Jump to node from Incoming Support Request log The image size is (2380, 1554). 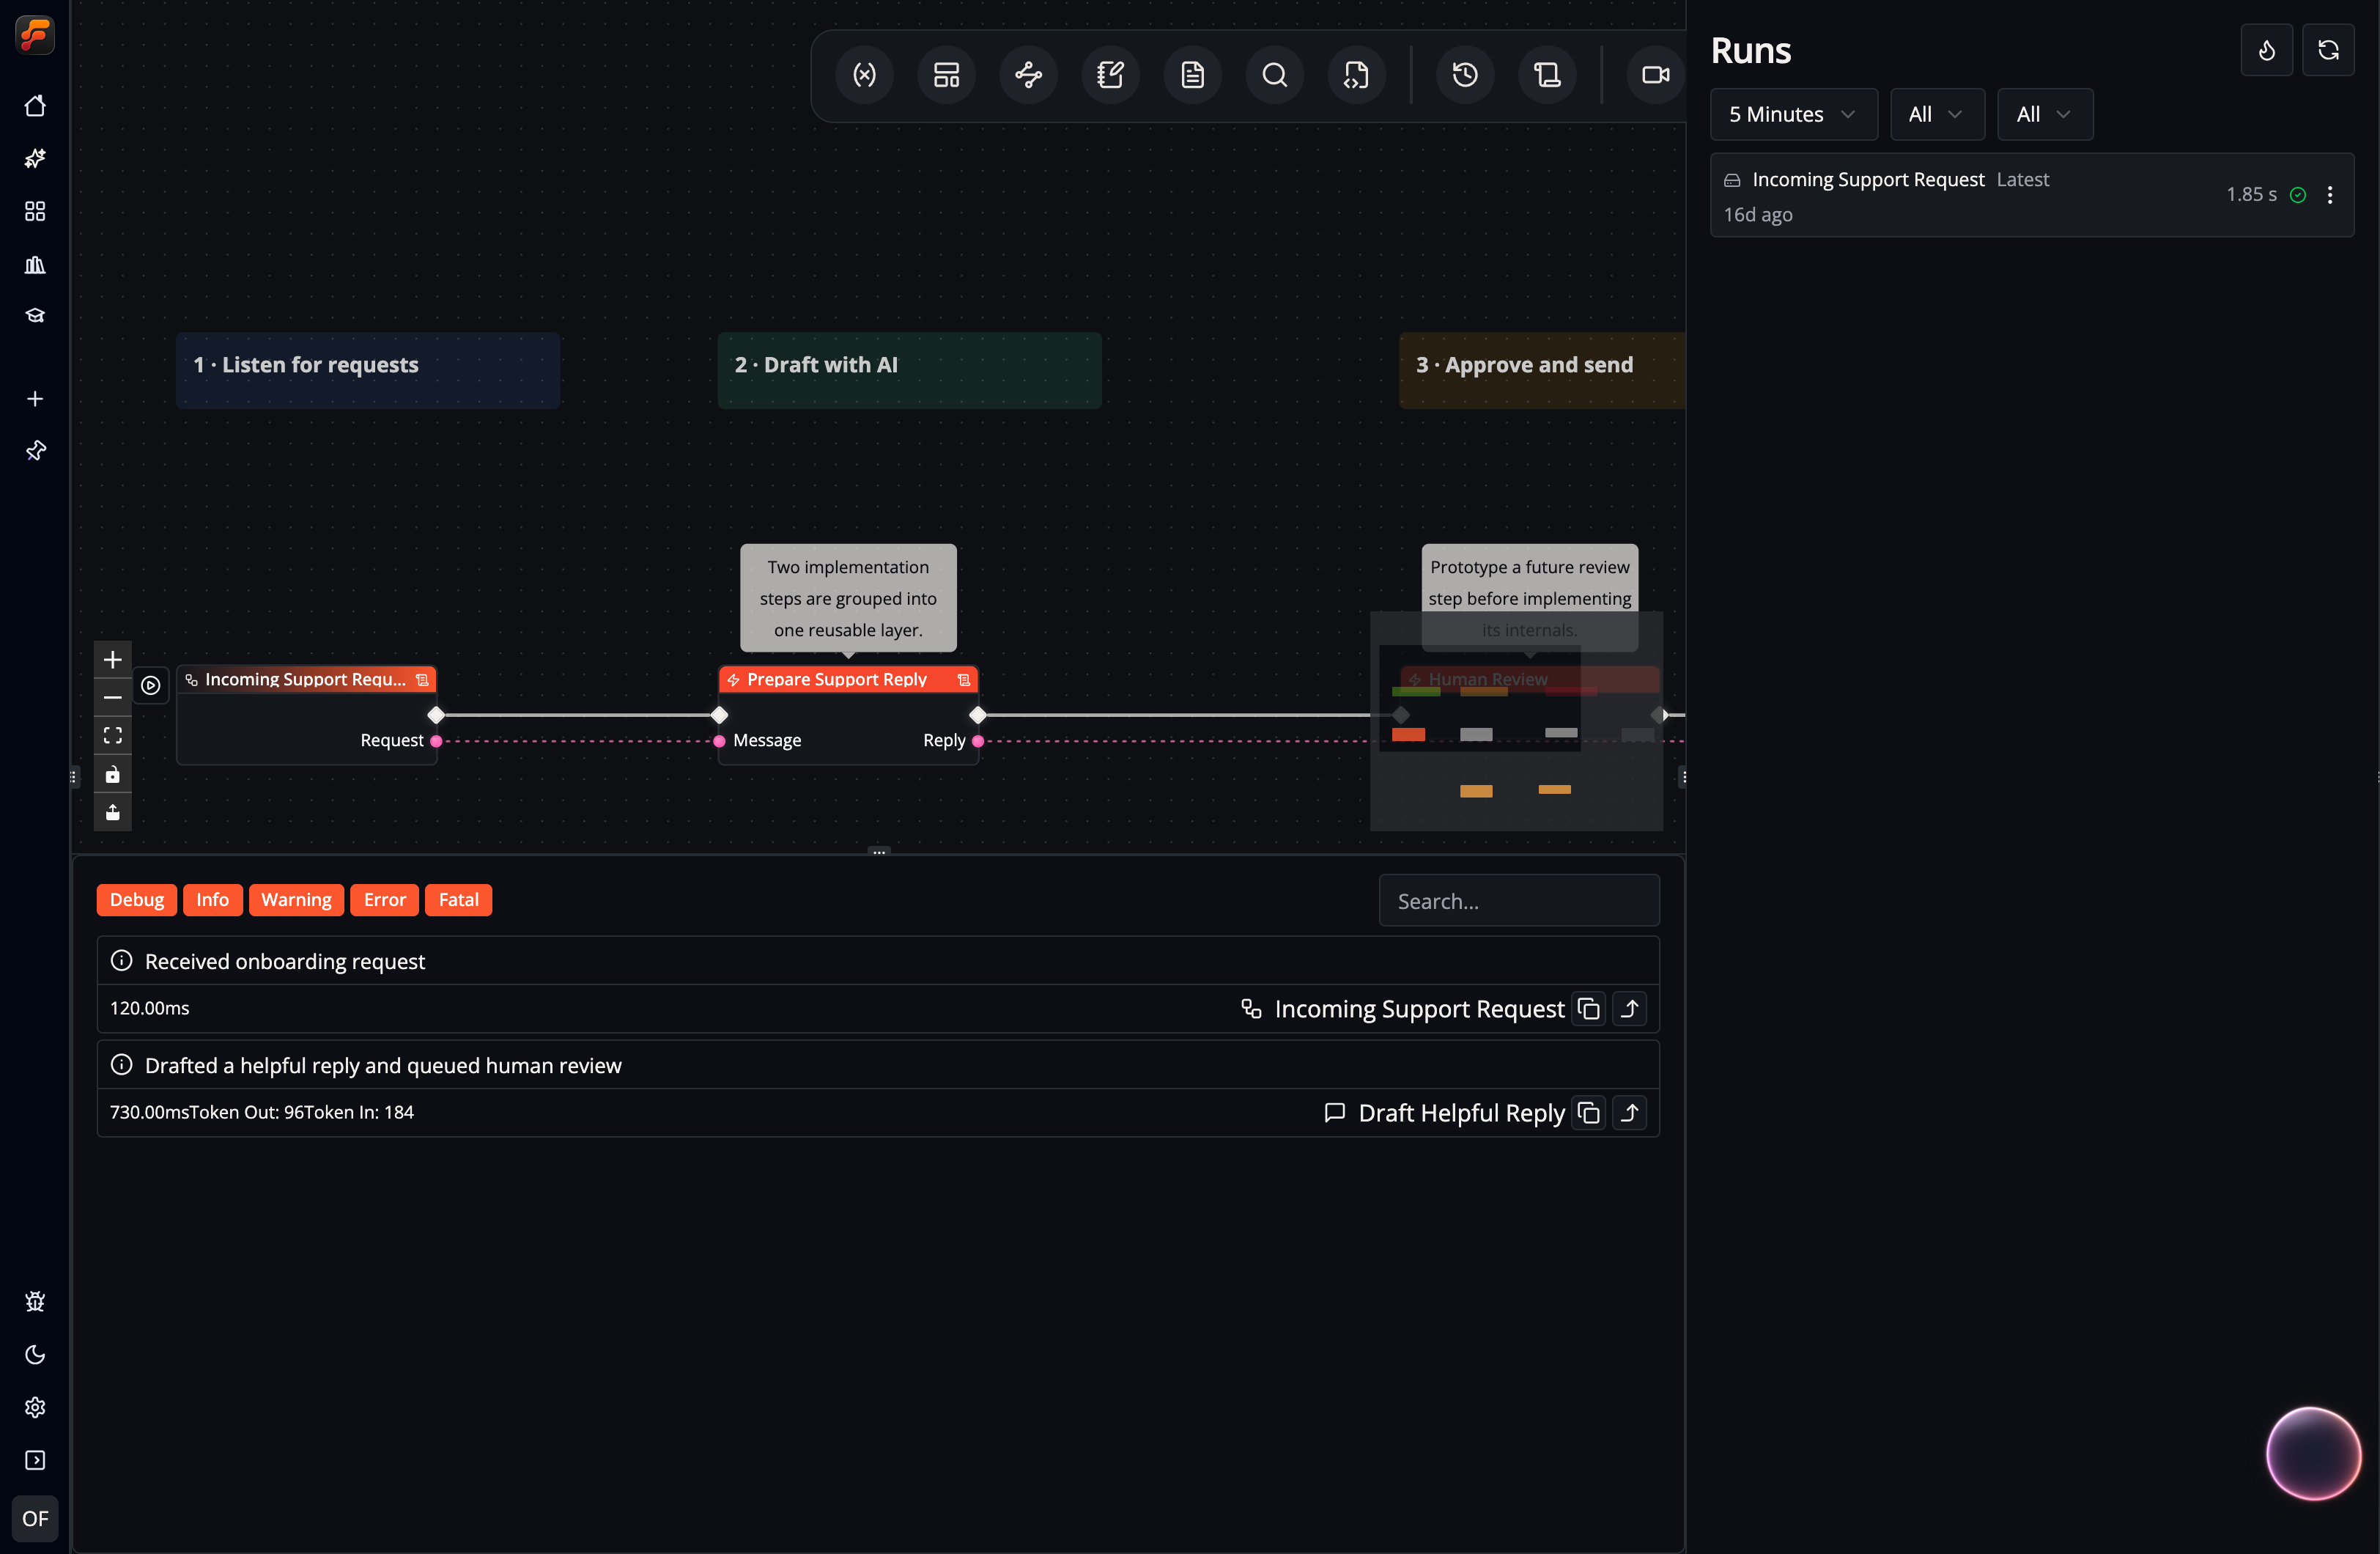pos(1630,1009)
